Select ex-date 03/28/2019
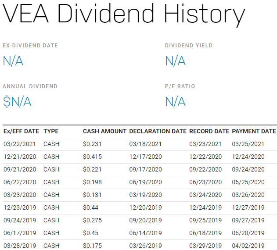The height and width of the screenshot is (250, 277). pyautogui.click(x=20, y=246)
